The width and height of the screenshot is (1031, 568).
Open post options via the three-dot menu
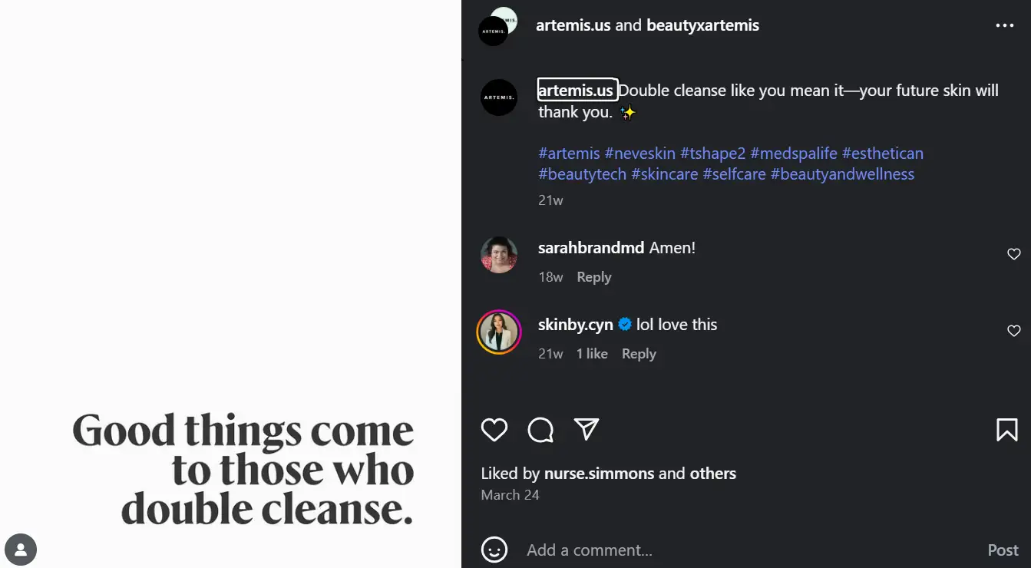click(x=1004, y=25)
